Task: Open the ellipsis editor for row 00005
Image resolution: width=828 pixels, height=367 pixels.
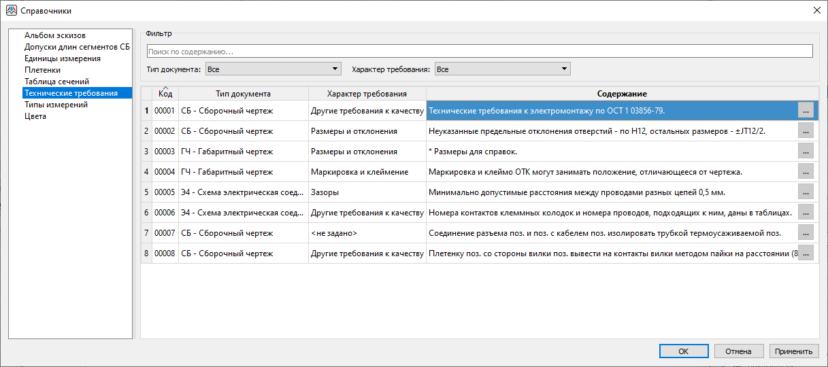Action: point(806,192)
